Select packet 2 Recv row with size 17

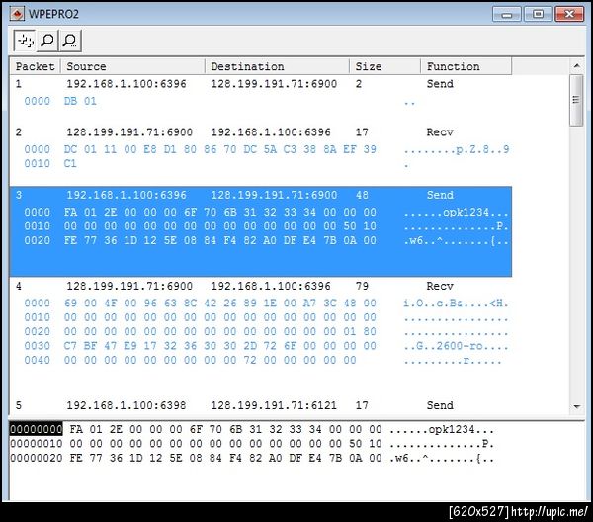[261, 132]
